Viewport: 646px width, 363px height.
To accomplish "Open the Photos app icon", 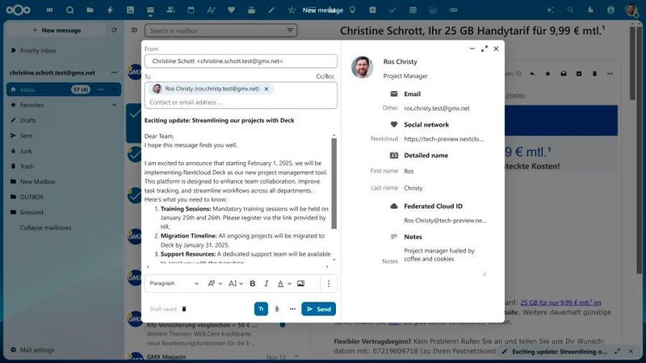I will click(x=130, y=10).
